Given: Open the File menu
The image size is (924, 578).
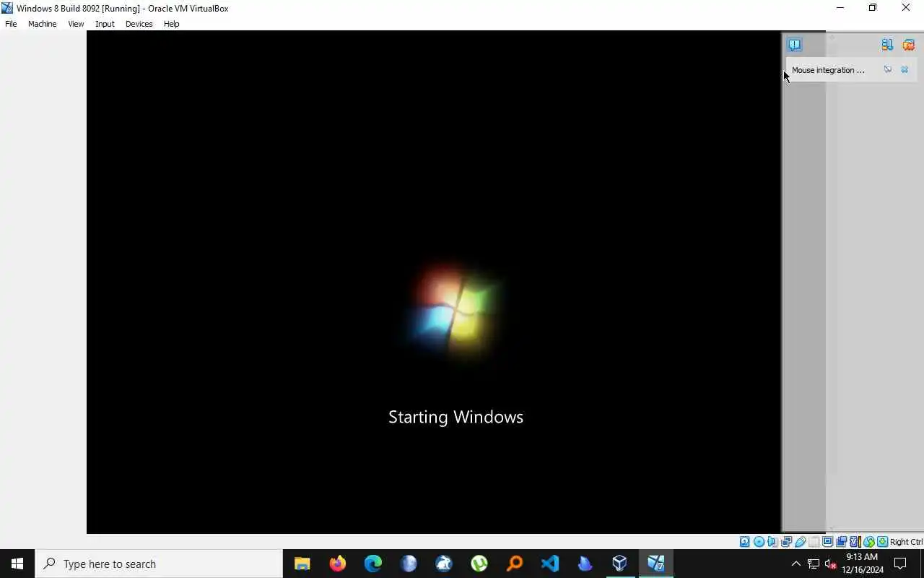Looking at the screenshot, I should coord(11,24).
